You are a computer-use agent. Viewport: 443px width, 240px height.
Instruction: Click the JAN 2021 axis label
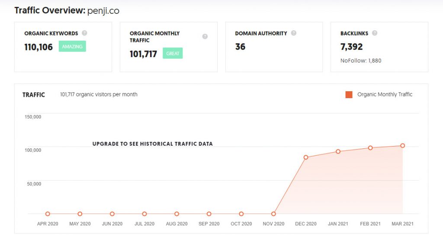338,224
